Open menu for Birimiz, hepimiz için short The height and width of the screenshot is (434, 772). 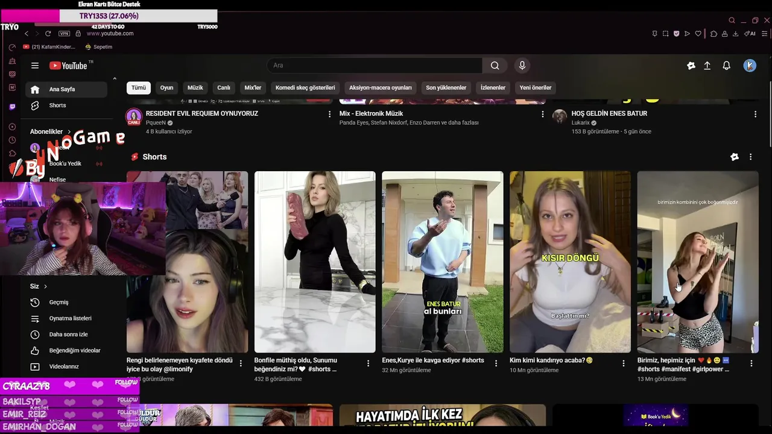(x=751, y=363)
